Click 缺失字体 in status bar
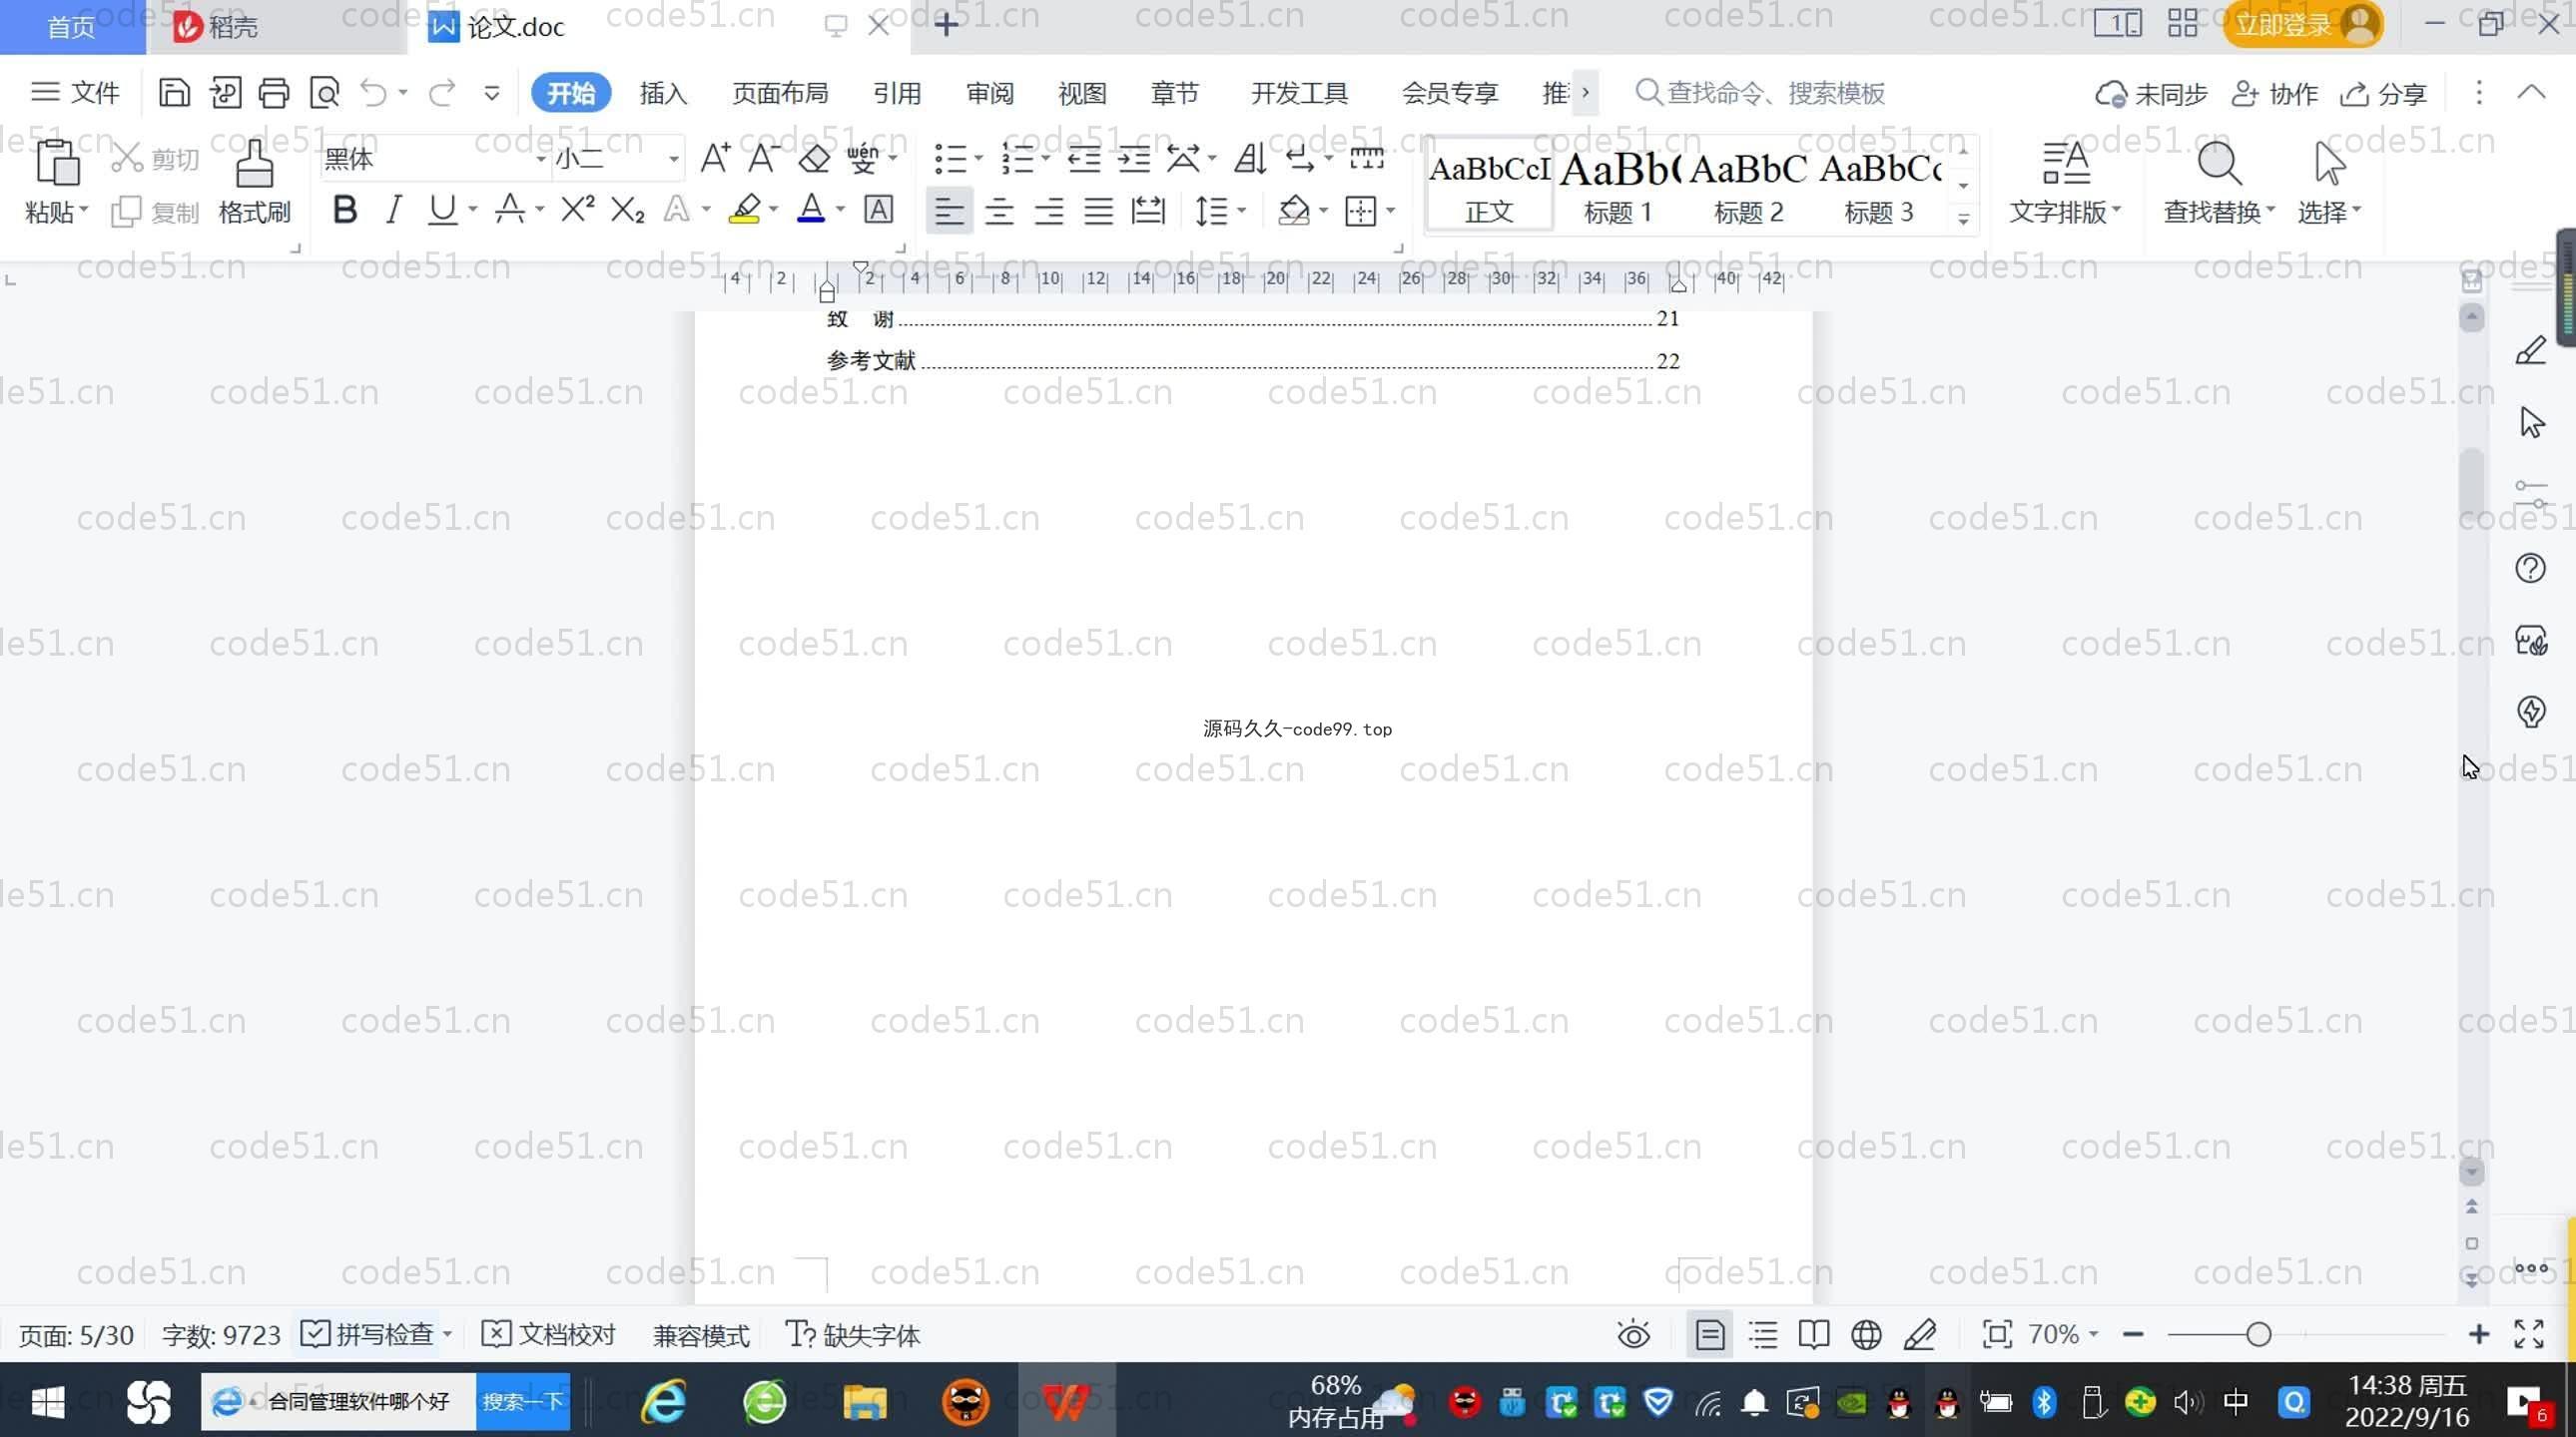Screen dimensions: 2576x1437 (852, 1335)
